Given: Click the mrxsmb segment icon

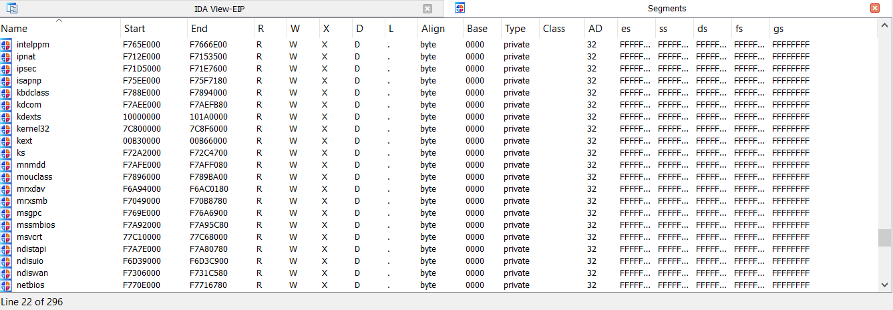Looking at the screenshot, I should pyautogui.click(x=6, y=201).
